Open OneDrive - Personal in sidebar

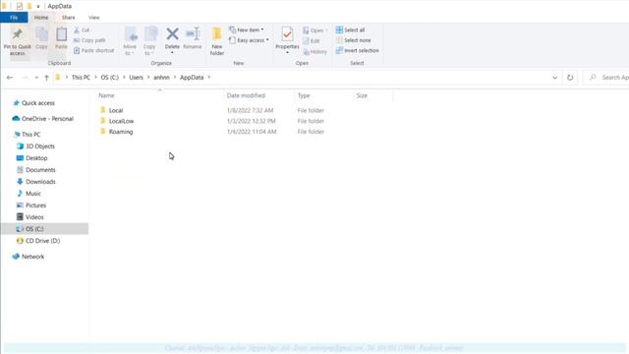tap(47, 119)
